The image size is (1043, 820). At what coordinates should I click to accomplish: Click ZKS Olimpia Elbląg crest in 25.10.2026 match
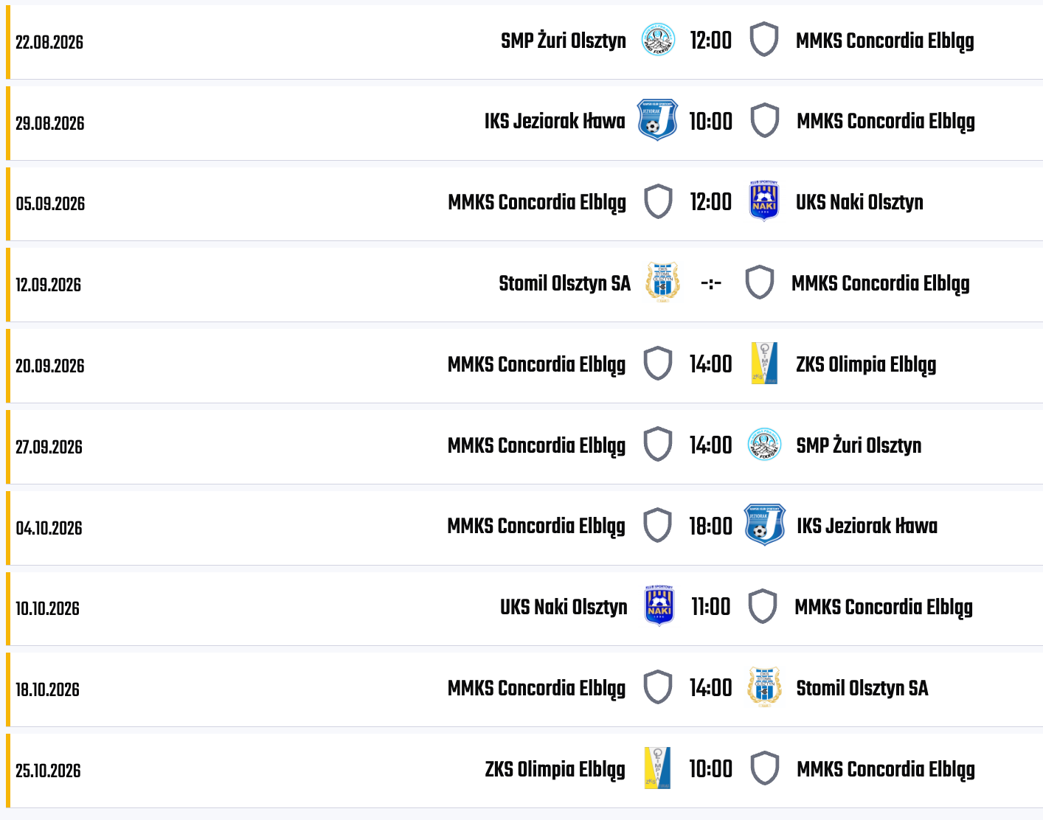coord(657,768)
